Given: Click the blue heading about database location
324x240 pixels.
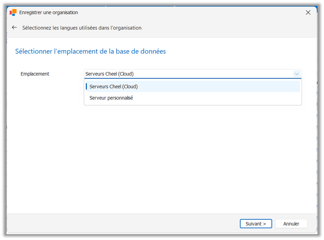Looking at the screenshot, I should (x=90, y=51).
